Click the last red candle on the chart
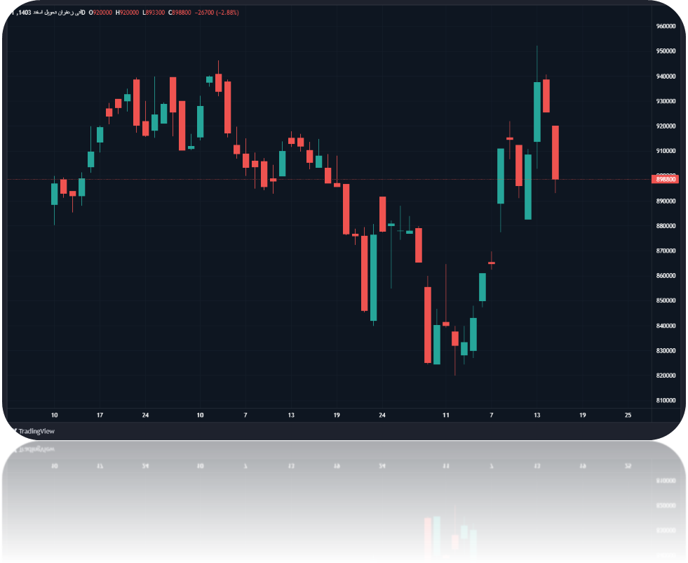 tap(555, 152)
